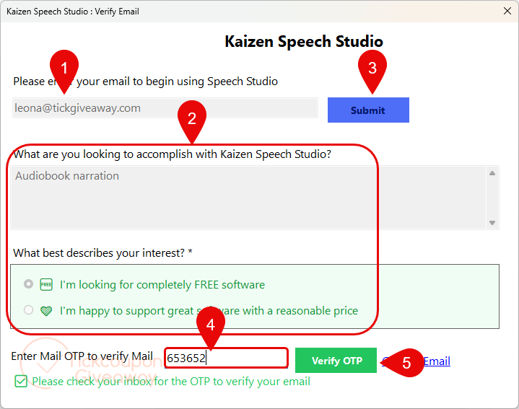
Task: Click the blue Submit button
Action: pyautogui.click(x=368, y=110)
